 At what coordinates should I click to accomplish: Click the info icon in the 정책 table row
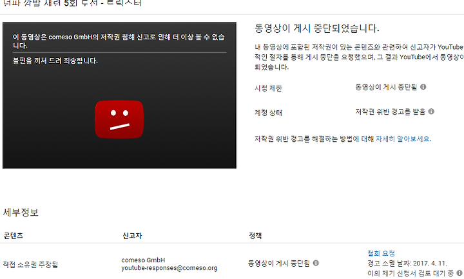[x=316, y=263]
